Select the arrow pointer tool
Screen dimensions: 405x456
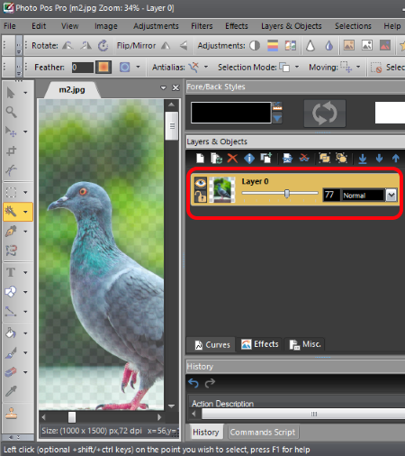click(11, 93)
